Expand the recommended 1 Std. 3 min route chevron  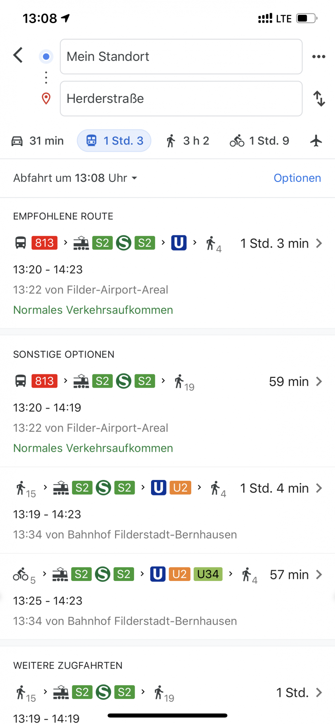[x=319, y=243]
